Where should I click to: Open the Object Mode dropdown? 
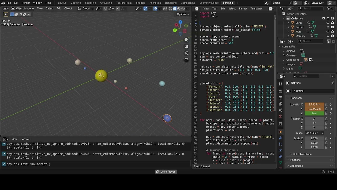pos(23,8)
